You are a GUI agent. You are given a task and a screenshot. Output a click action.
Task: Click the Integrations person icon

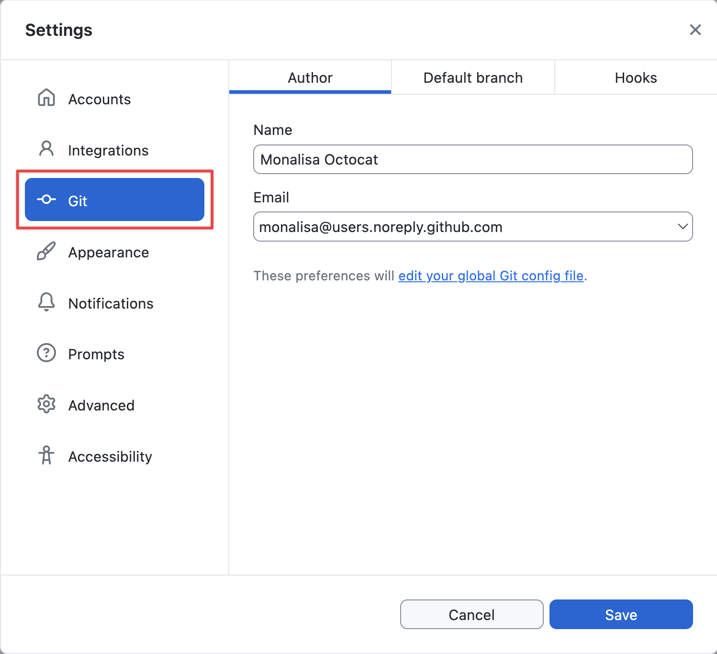click(x=46, y=150)
